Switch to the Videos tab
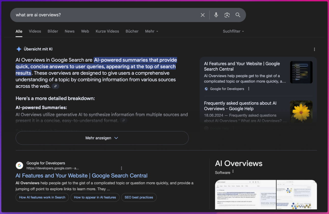This screenshot has width=329, height=214. click(x=35, y=31)
